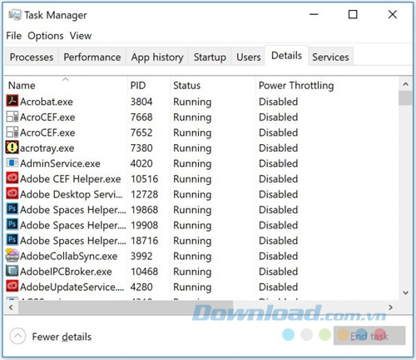Click the End task button
The height and width of the screenshot is (360, 416).
point(369,336)
